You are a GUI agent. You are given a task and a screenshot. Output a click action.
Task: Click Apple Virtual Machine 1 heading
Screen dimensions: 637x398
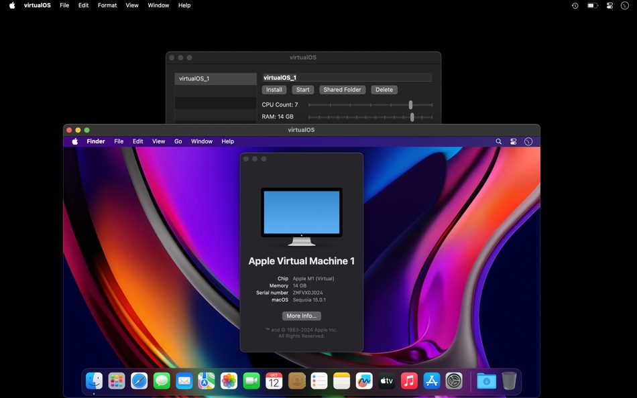pos(302,261)
